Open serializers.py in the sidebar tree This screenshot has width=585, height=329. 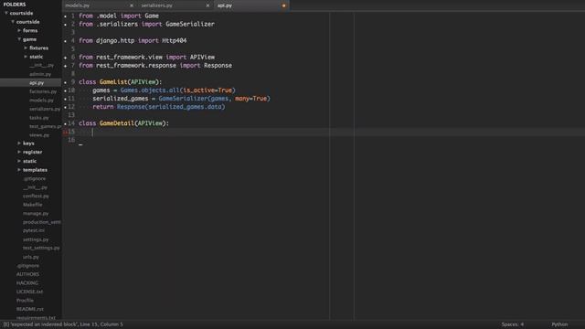tap(45, 109)
